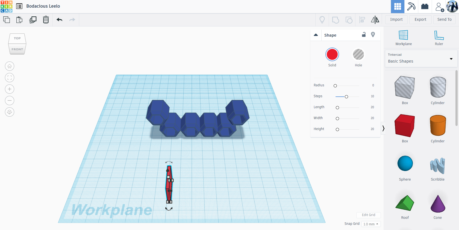
Task: Open the Snap Grid dropdown
Action: tap(371, 224)
